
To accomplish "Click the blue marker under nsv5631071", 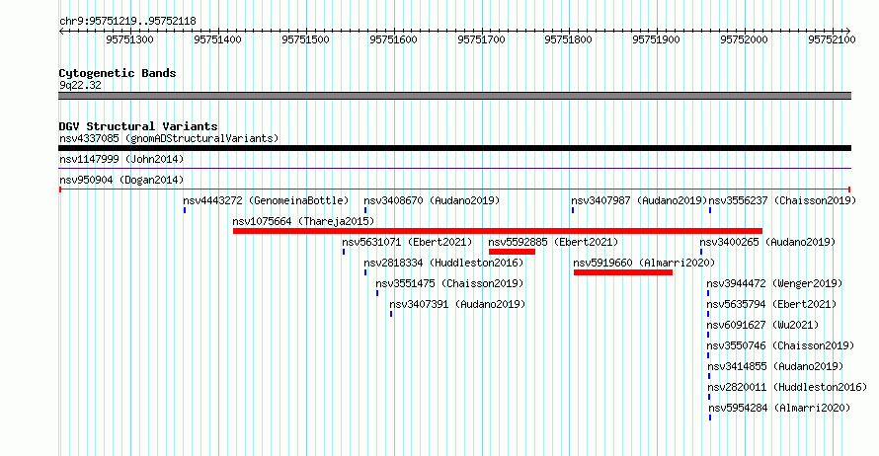I will [344, 252].
